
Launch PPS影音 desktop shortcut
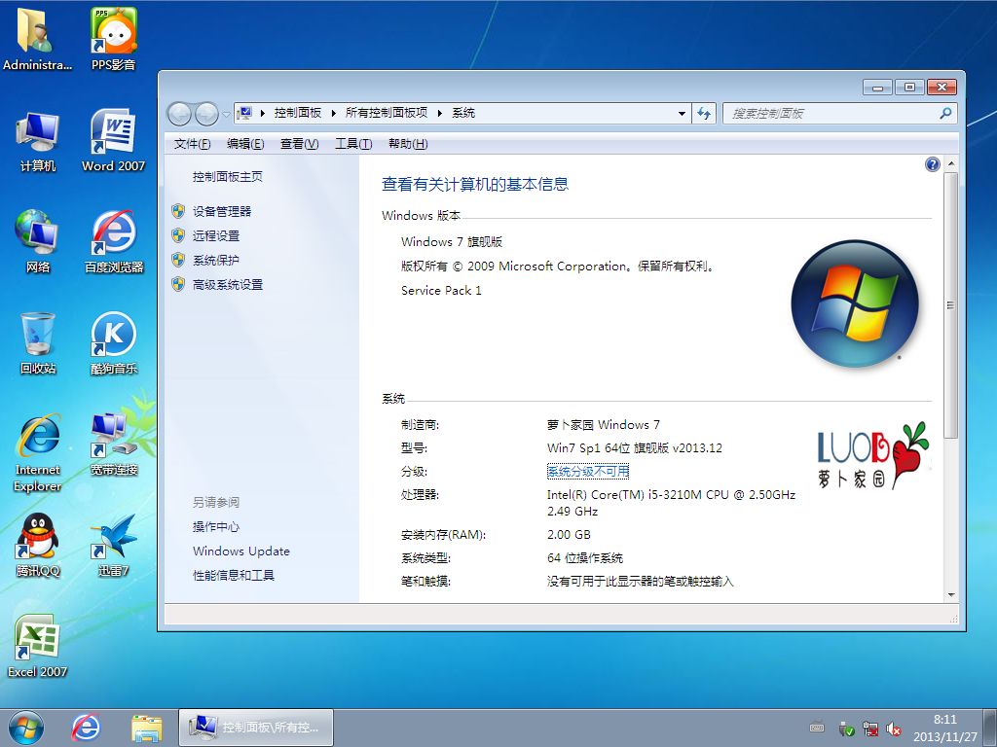point(113,38)
